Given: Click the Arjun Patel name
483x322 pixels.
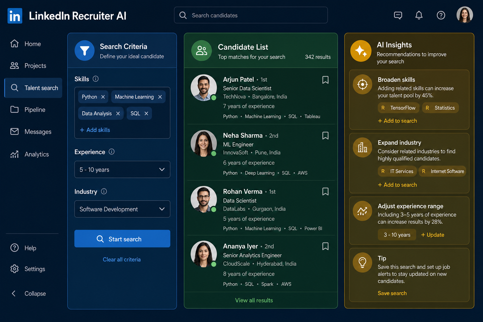Looking at the screenshot, I should (238, 80).
